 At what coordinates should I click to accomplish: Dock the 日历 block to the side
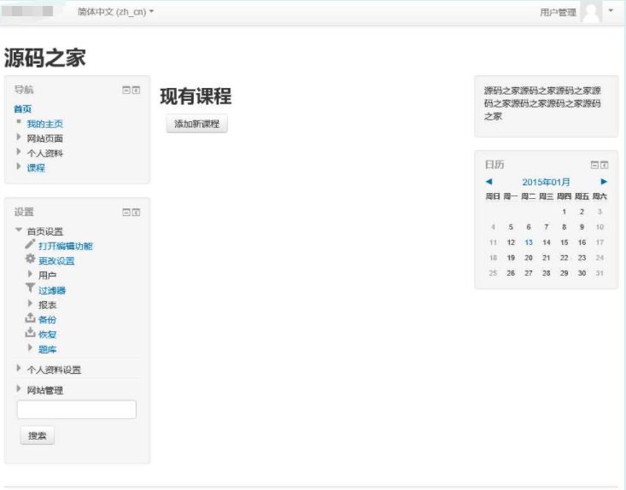pos(605,165)
